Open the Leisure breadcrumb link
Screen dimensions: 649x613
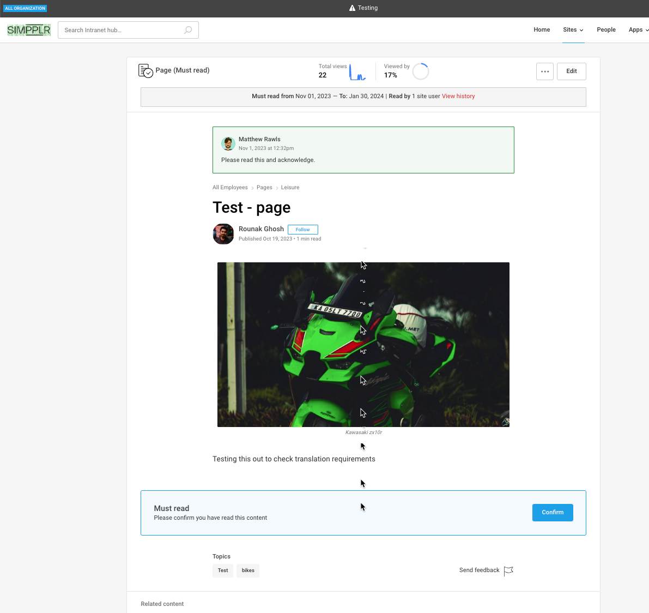tap(290, 187)
